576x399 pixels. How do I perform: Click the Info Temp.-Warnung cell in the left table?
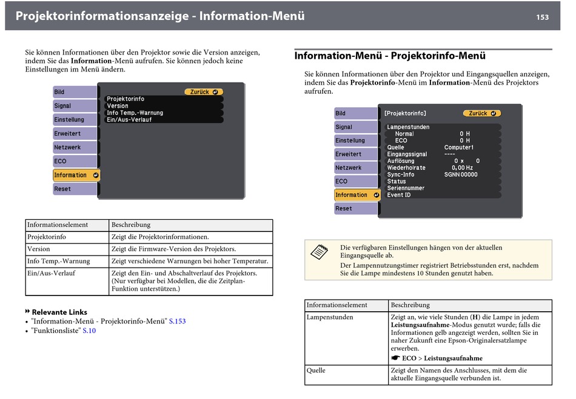(x=67, y=262)
